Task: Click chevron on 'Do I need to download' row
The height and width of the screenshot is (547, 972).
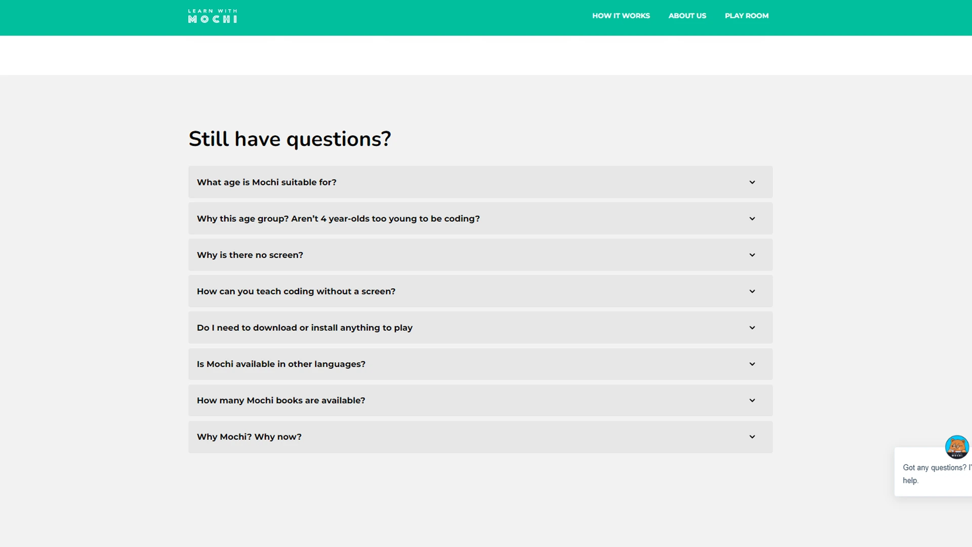Action: [x=752, y=328]
